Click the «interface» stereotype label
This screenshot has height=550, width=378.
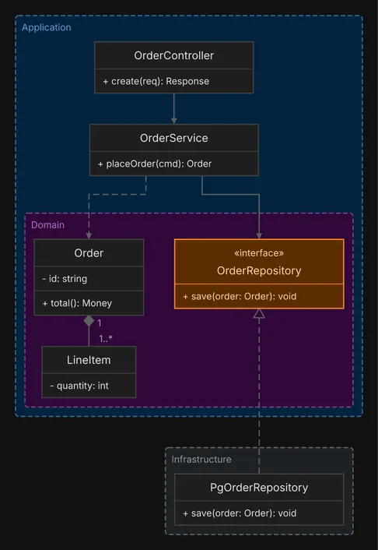pyautogui.click(x=259, y=253)
